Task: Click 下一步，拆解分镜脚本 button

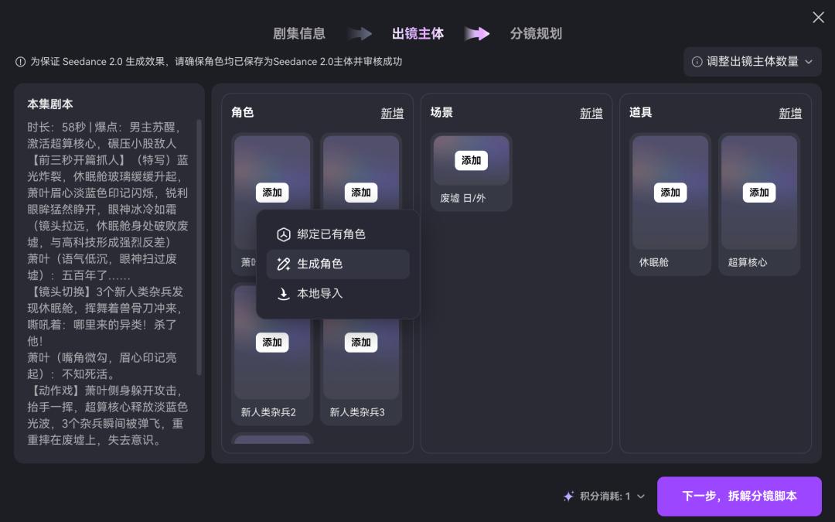Action: (739, 496)
